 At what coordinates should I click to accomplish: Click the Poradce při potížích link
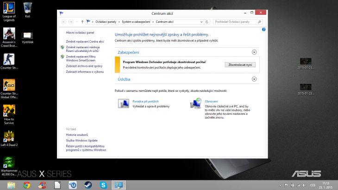click(x=145, y=101)
